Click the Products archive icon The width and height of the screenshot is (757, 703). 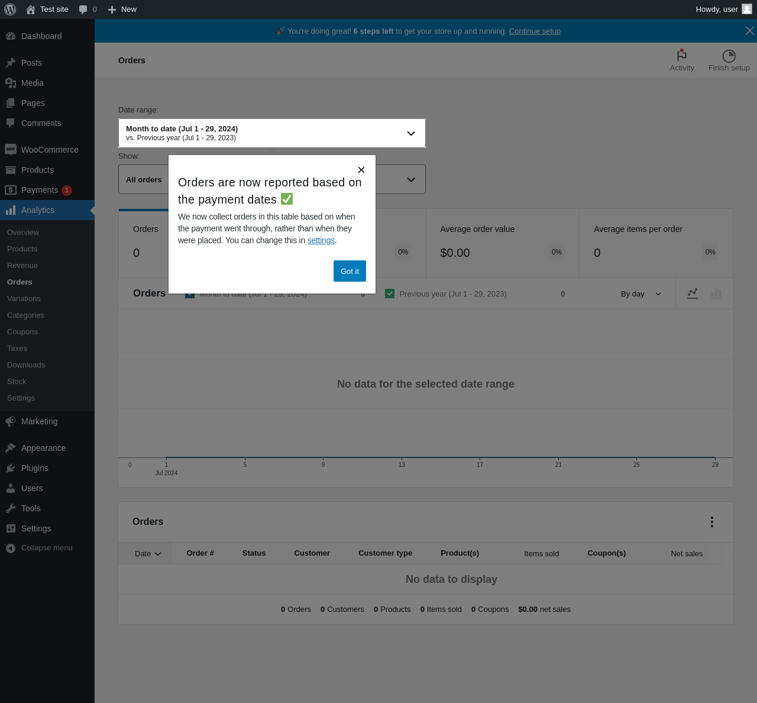11,170
